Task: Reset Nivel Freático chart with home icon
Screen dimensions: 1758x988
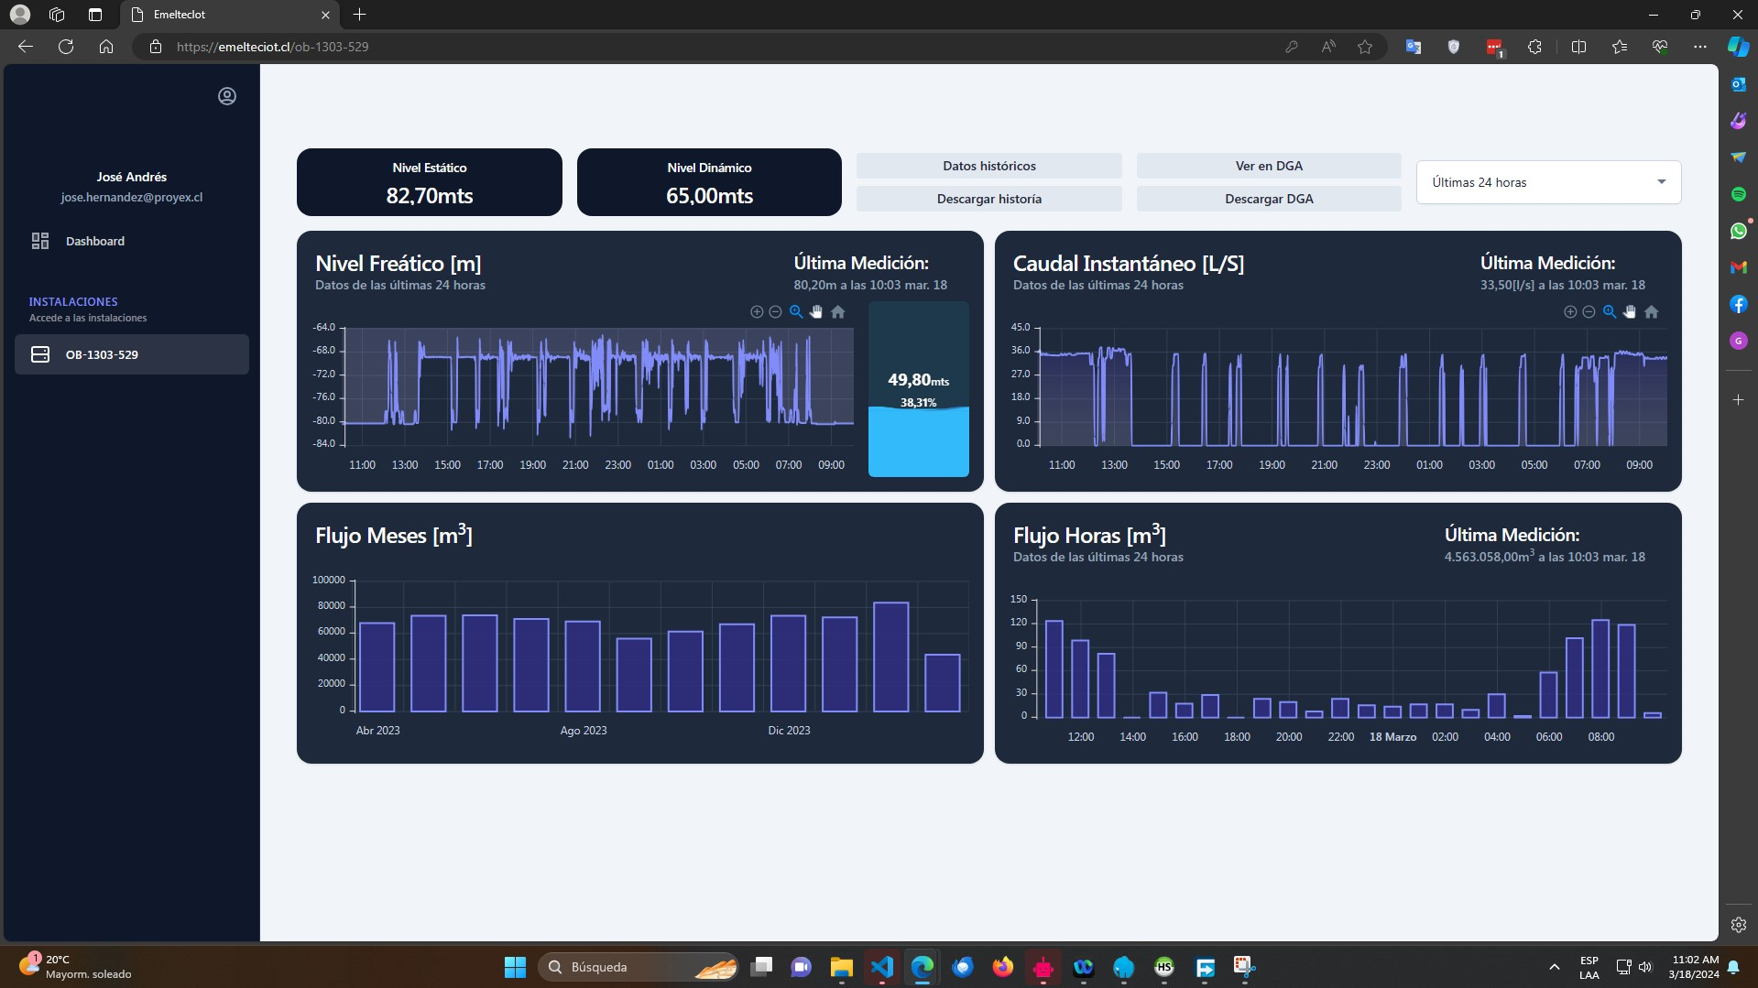Action: [837, 312]
